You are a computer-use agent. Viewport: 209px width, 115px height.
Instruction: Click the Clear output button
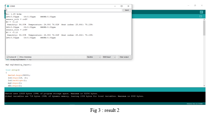pyautogui.click(x=124, y=57)
